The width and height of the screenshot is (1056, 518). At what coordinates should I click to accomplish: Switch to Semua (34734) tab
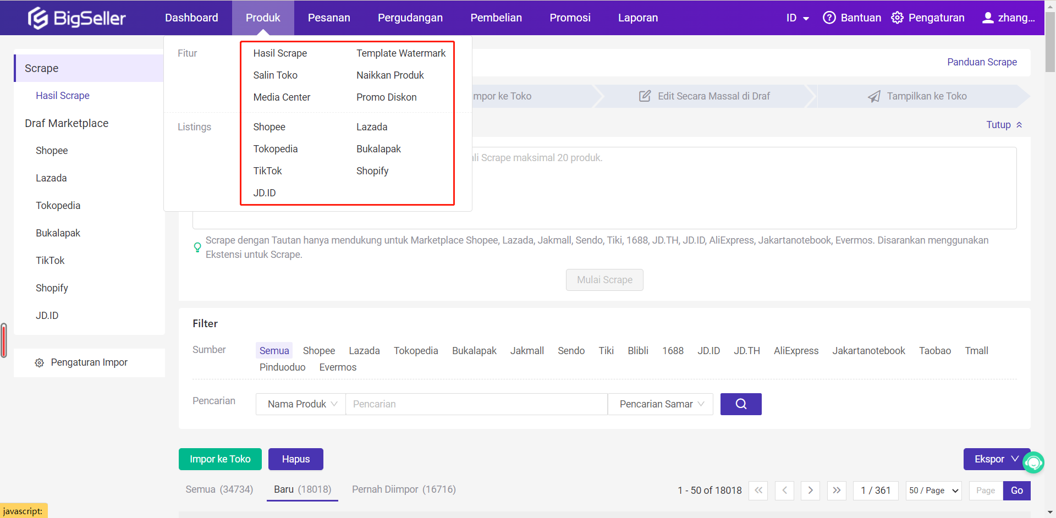(x=219, y=489)
